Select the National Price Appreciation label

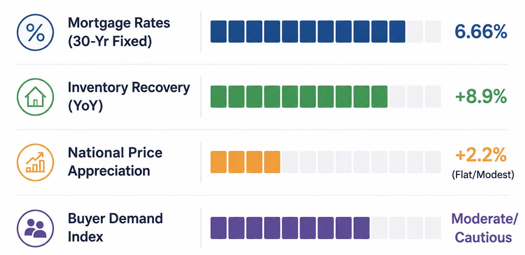(115, 162)
